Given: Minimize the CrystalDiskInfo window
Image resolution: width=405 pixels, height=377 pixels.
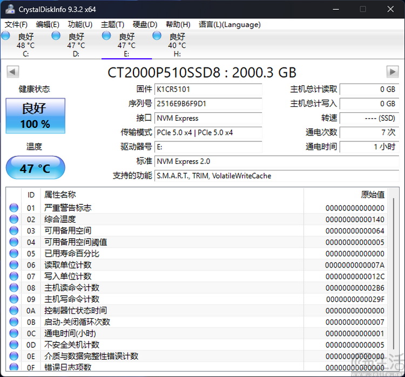Looking at the screenshot, I should (336, 9).
